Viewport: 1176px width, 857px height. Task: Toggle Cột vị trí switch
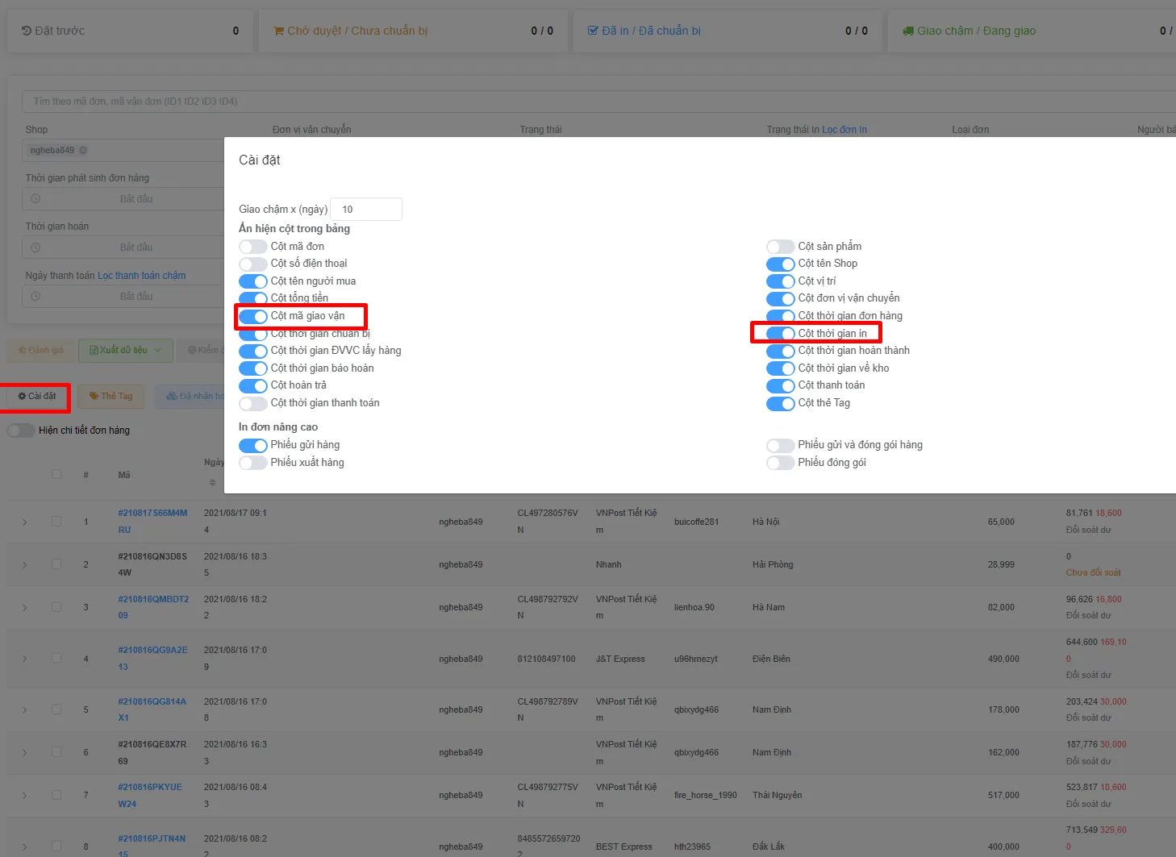click(x=780, y=281)
